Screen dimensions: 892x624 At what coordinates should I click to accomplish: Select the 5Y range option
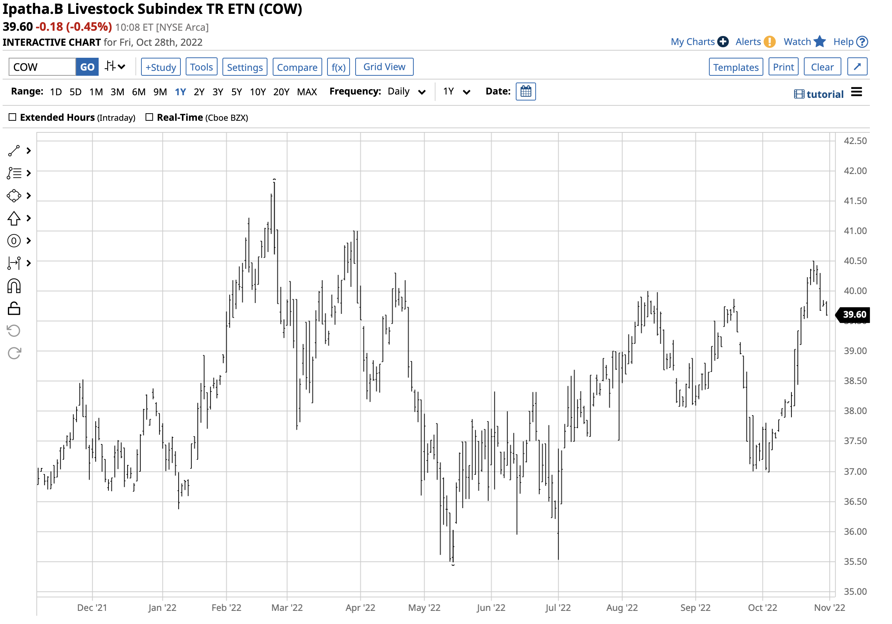click(x=236, y=92)
